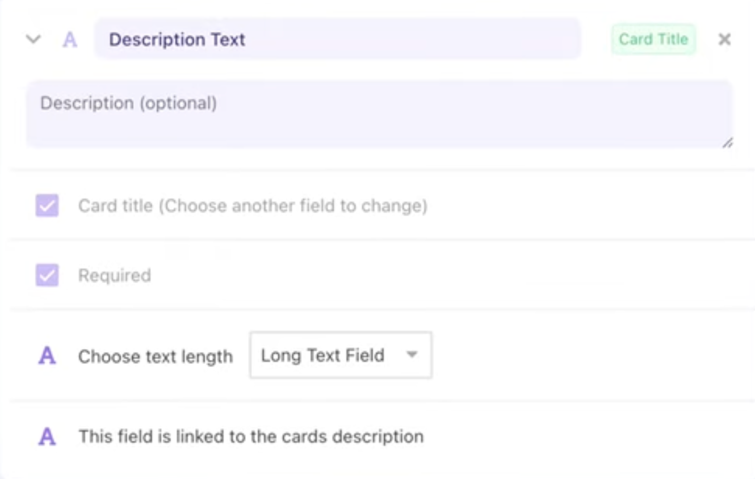Click the Required label
The height and width of the screenshot is (479, 755).
[x=115, y=275]
